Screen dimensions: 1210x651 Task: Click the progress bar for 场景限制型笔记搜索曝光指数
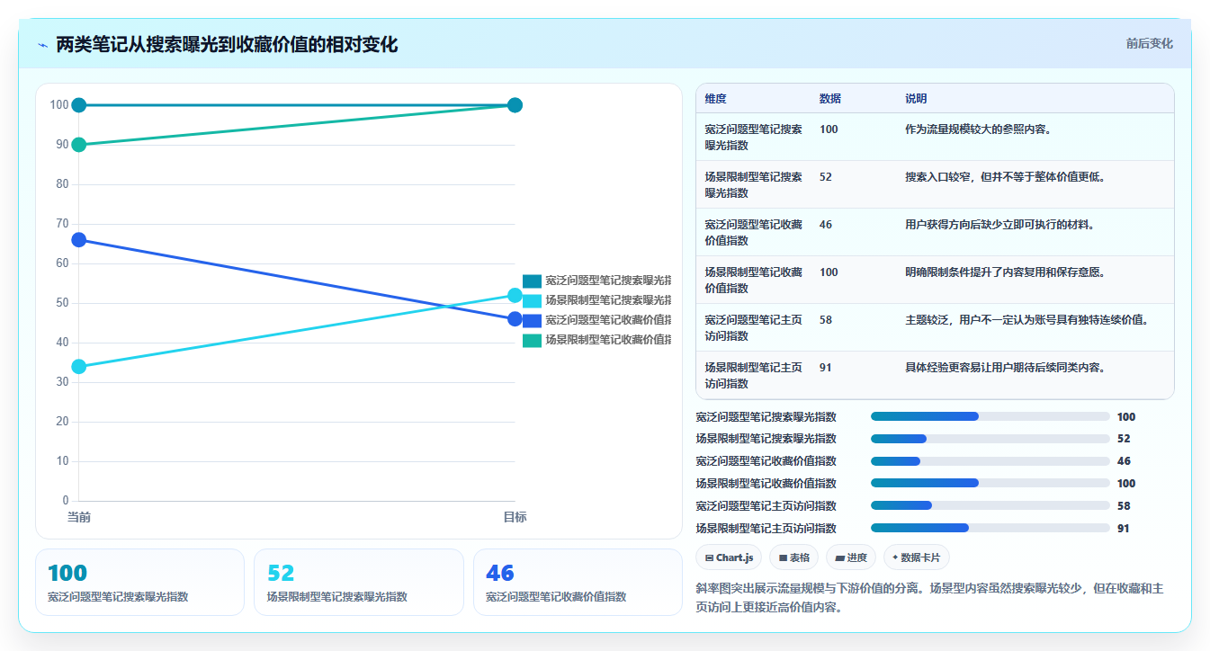coord(990,439)
